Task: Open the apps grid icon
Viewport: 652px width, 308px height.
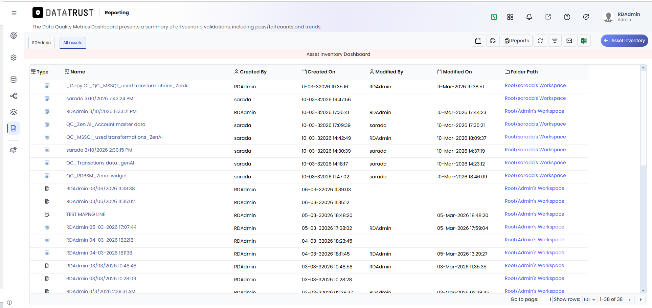Action: click(510, 17)
